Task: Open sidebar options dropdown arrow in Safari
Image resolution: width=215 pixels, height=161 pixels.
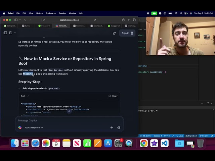Action: point(20,20)
